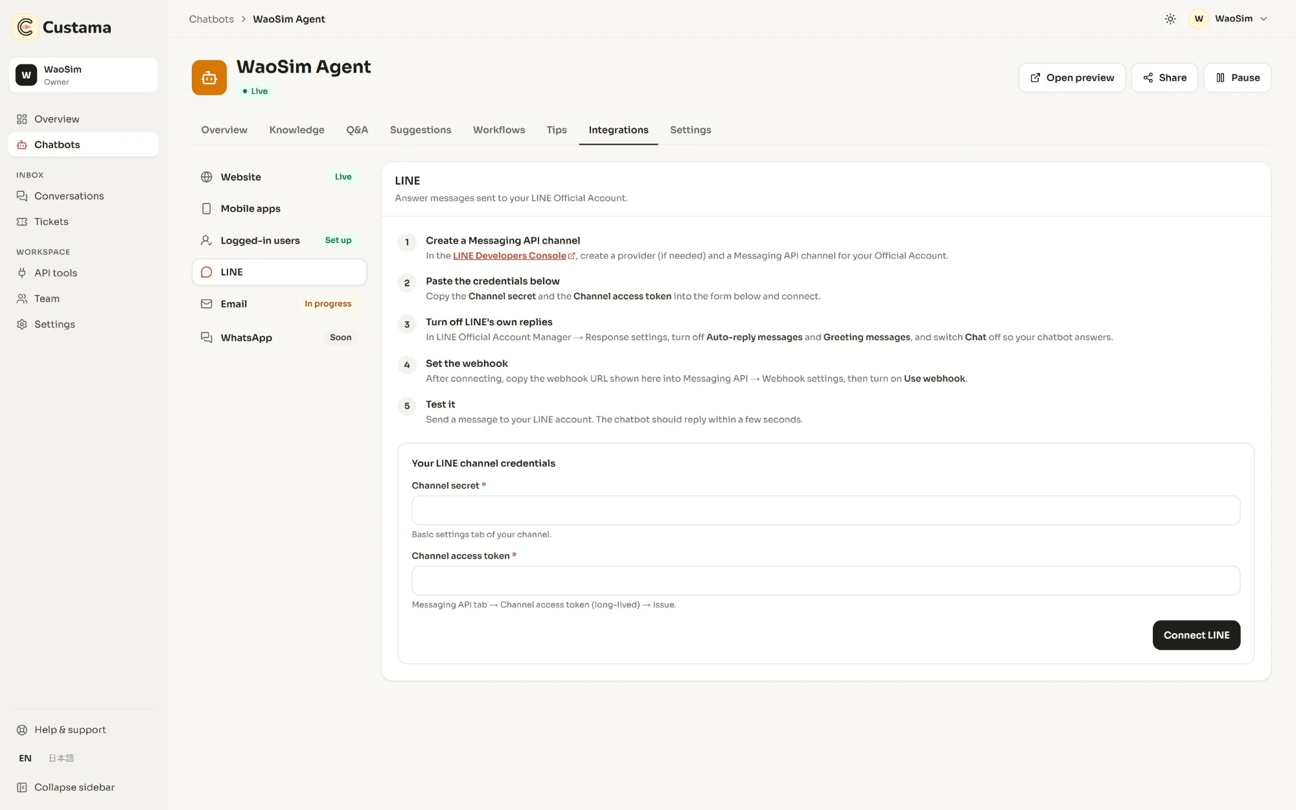Select the Website integration
The height and width of the screenshot is (810, 1296).
tap(279, 177)
